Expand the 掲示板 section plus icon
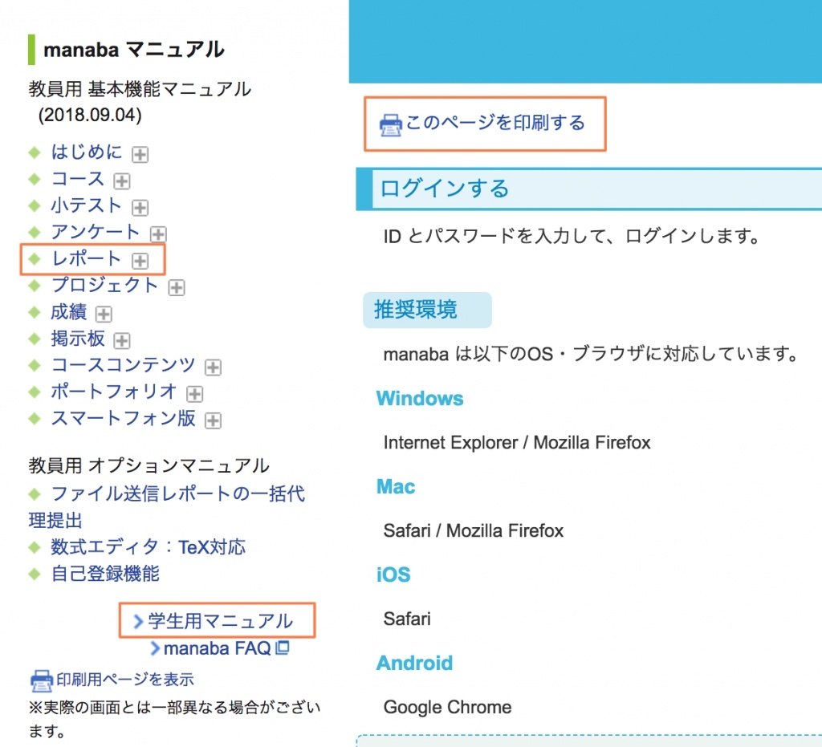Screen dimensions: 822x747 coord(122,340)
